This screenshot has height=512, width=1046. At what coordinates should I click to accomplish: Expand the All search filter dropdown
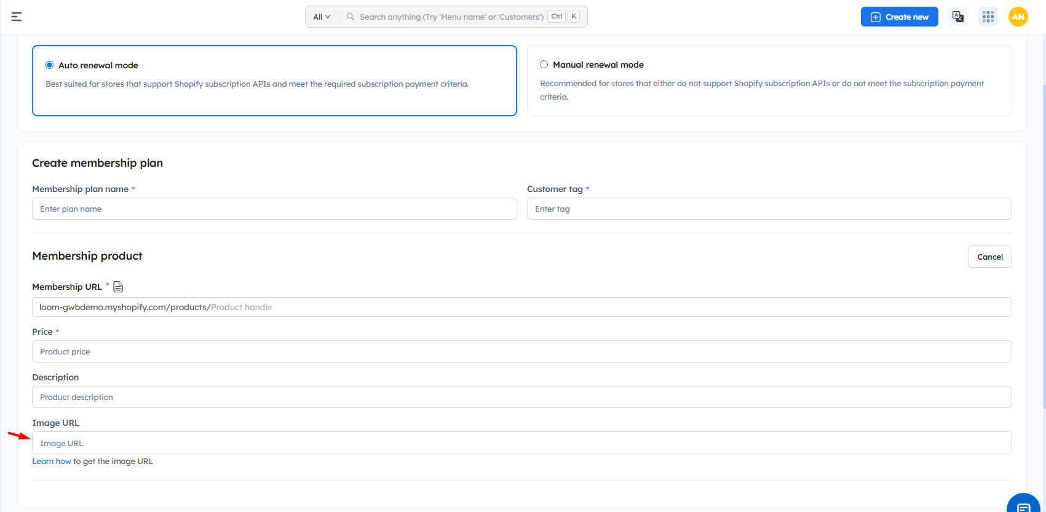322,17
